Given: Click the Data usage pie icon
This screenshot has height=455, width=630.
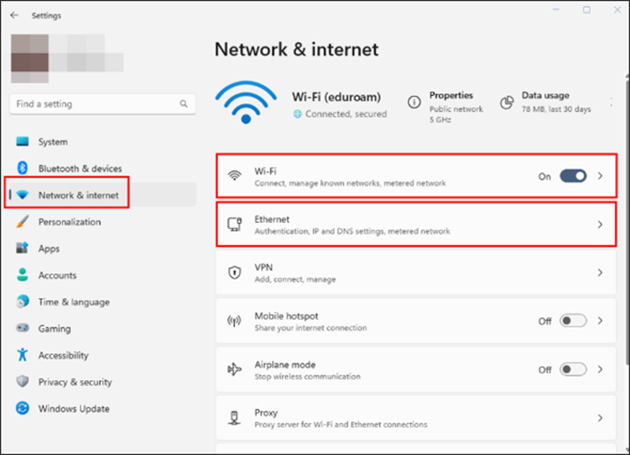Looking at the screenshot, I should (x=507, y=102).
